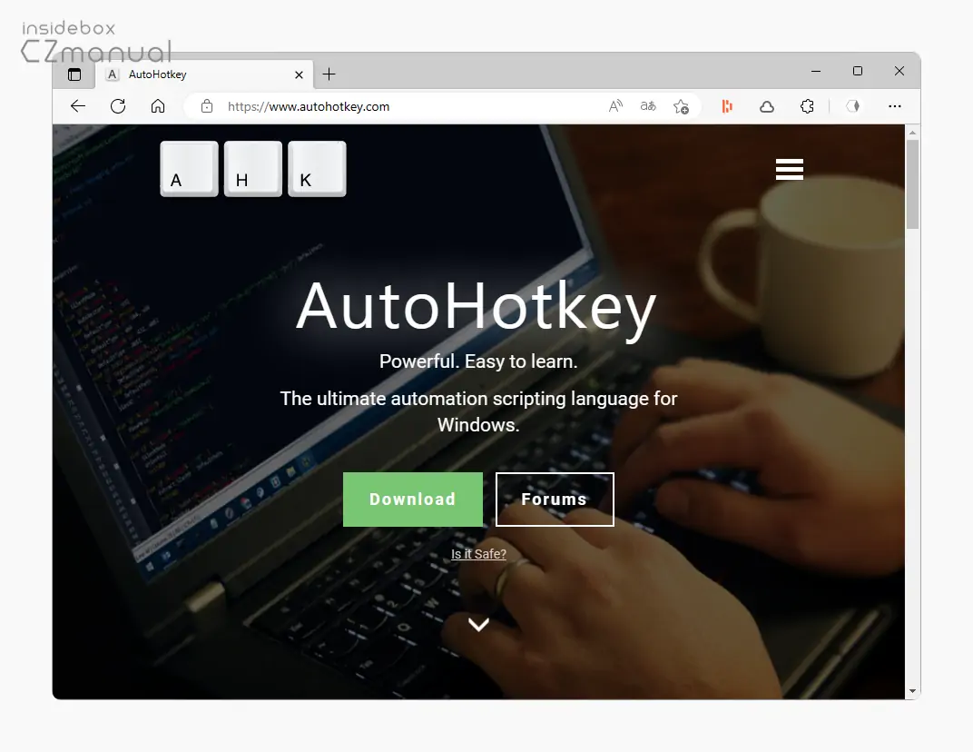The width and height of the screenshot is (973, 752).
Task: Click the vertical scrollbar thumb
Action: pyautogui.click(x=912, y=183)
